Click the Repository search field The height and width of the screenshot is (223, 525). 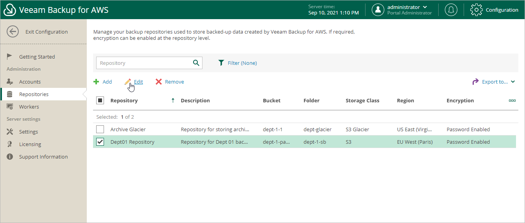tap(143, 63)
